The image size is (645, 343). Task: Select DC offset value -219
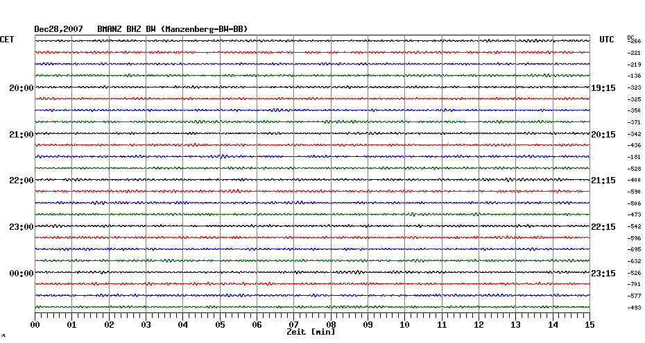634,65
